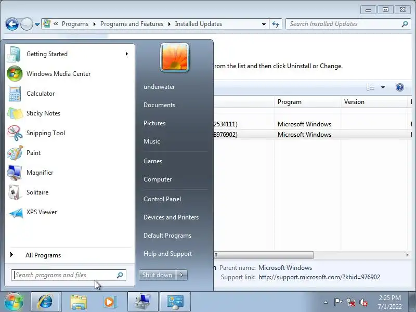Click search magnifier in Installed Updates box
The image size is (416, 312).
(x=405, y=24)
